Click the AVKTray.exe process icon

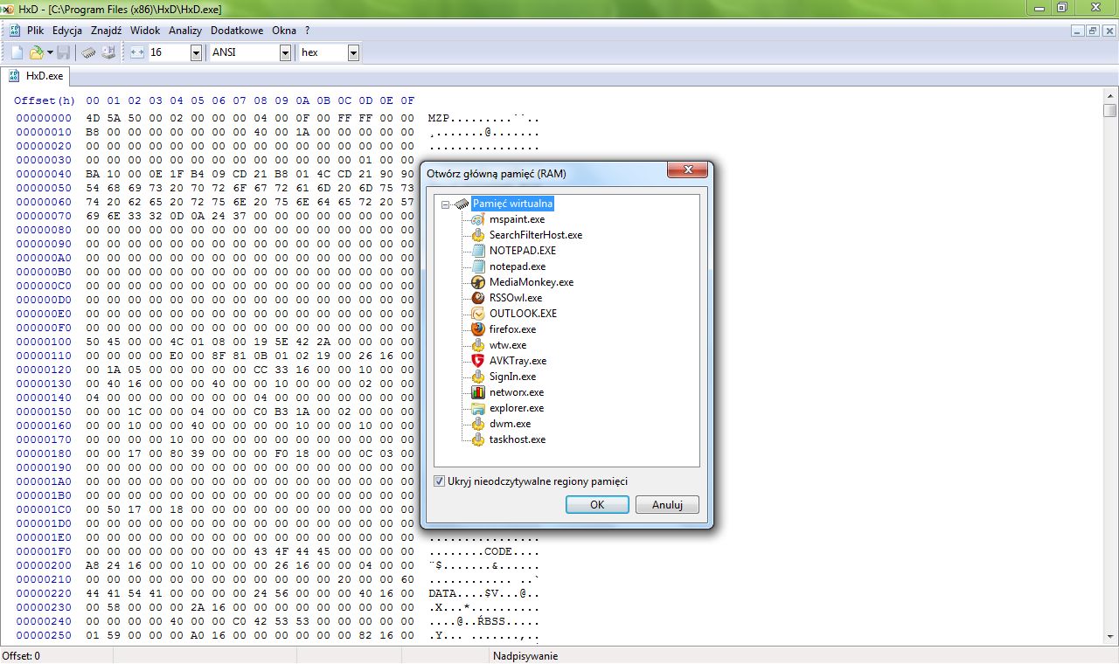[477, 361]
